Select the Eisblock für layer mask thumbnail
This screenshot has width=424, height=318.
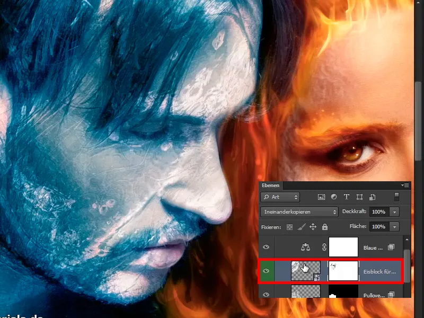(343, 271)
